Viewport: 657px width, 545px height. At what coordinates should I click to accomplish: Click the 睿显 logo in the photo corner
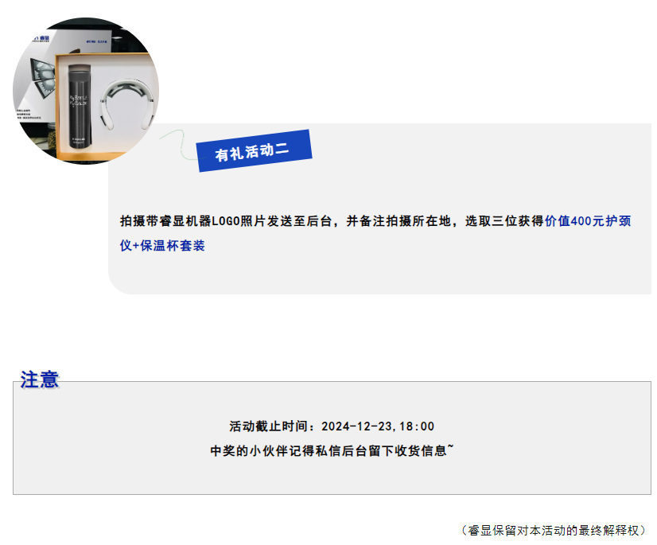click(41, 38)
